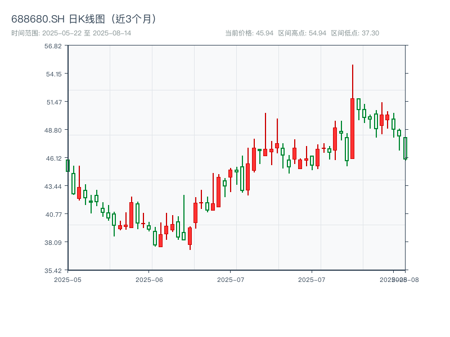The height and width of the screenshot is (337, 450).
Task: Click the first green candlestick at left edge
Action: pyautogui.click(x=68, y=165)
